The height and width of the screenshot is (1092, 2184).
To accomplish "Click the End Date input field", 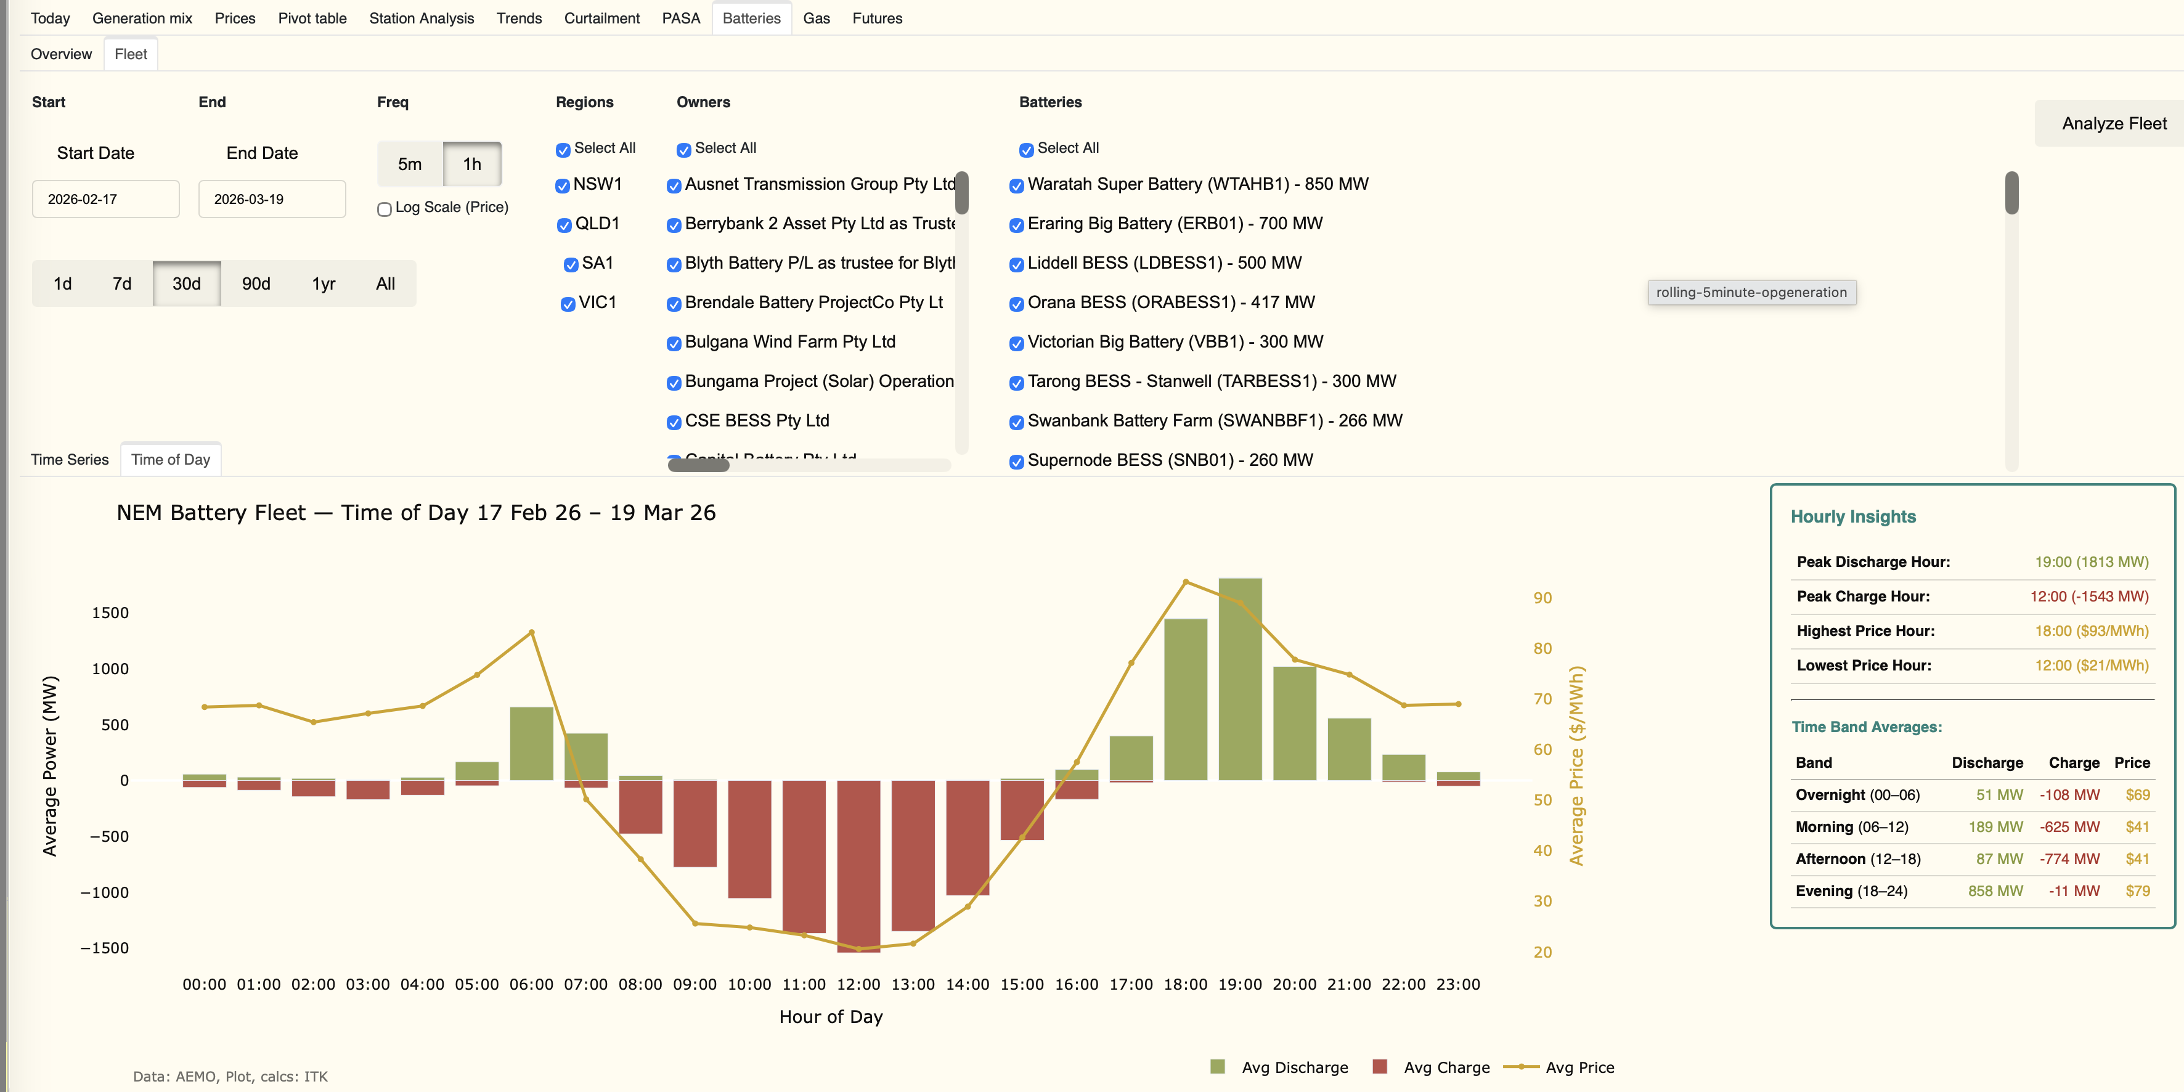I will coord(272,199).
